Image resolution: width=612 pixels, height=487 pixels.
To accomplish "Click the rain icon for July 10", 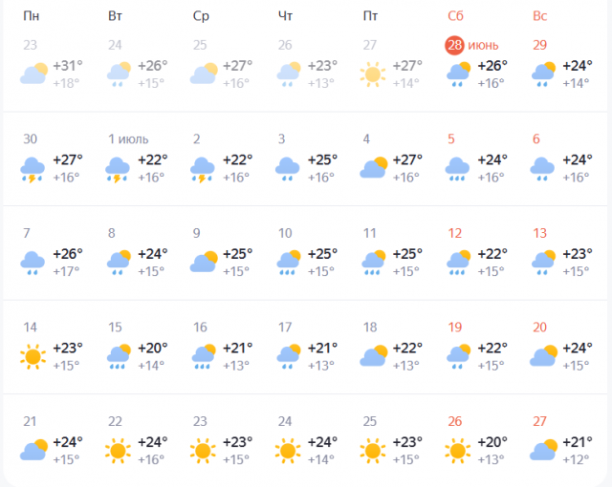I will pyautogui.click(x=289, y=263).
